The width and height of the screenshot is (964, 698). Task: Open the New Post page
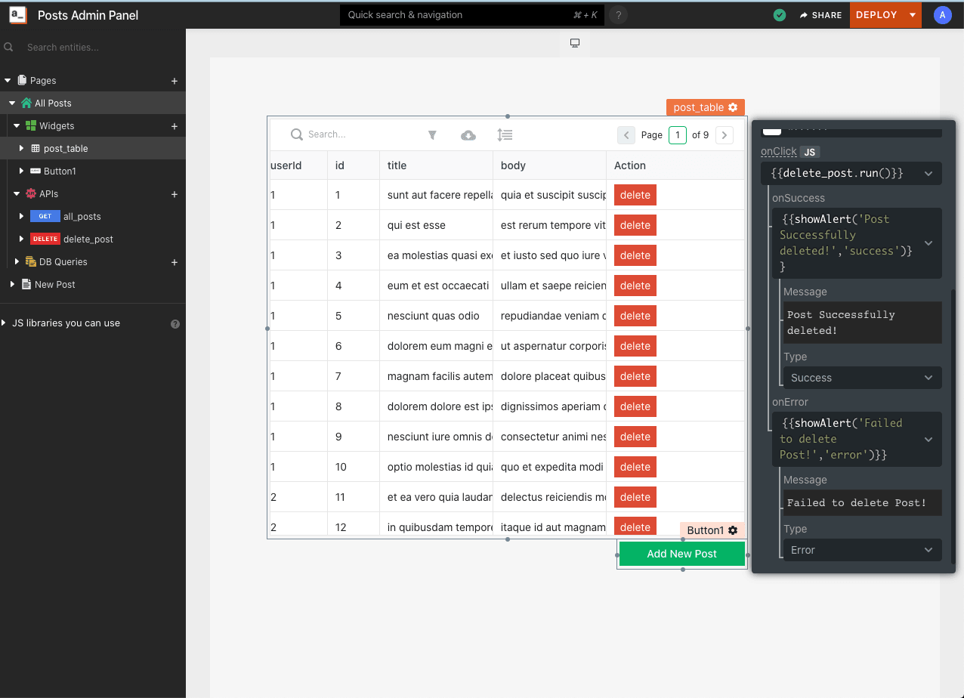54,285
